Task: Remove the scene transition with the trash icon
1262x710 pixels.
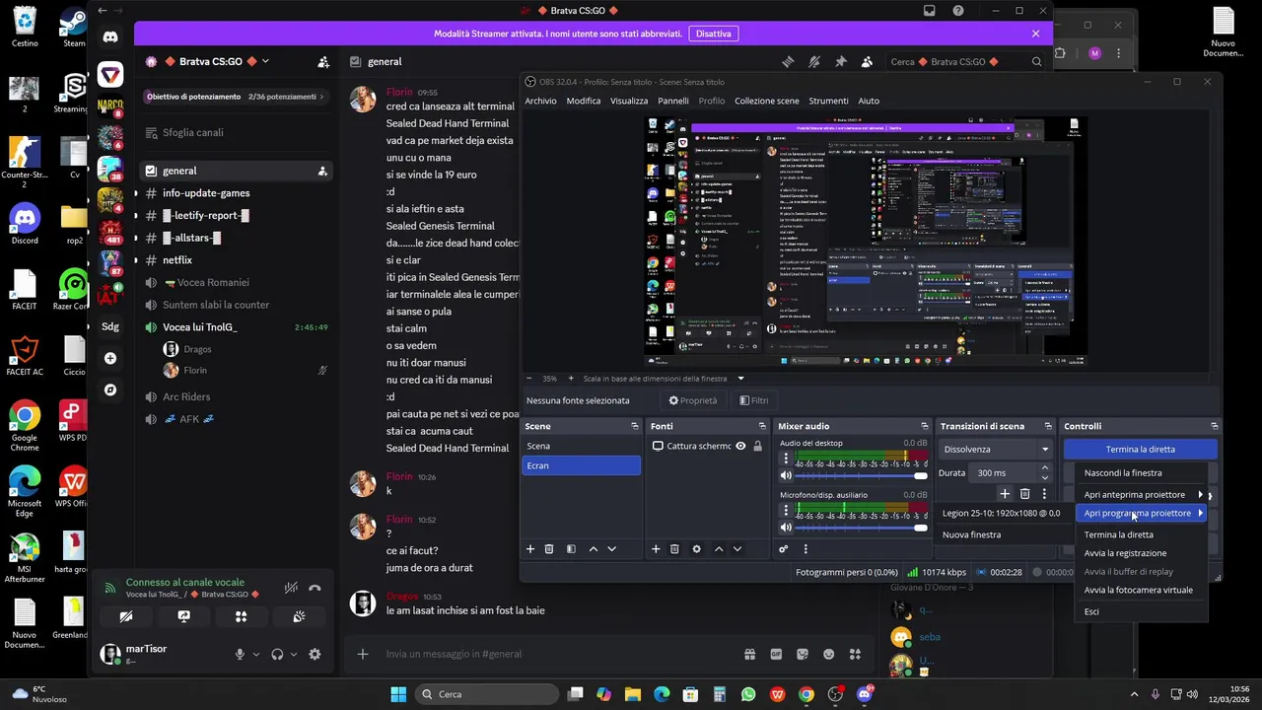Action: pyautogui.click(x=1024, y=494)
